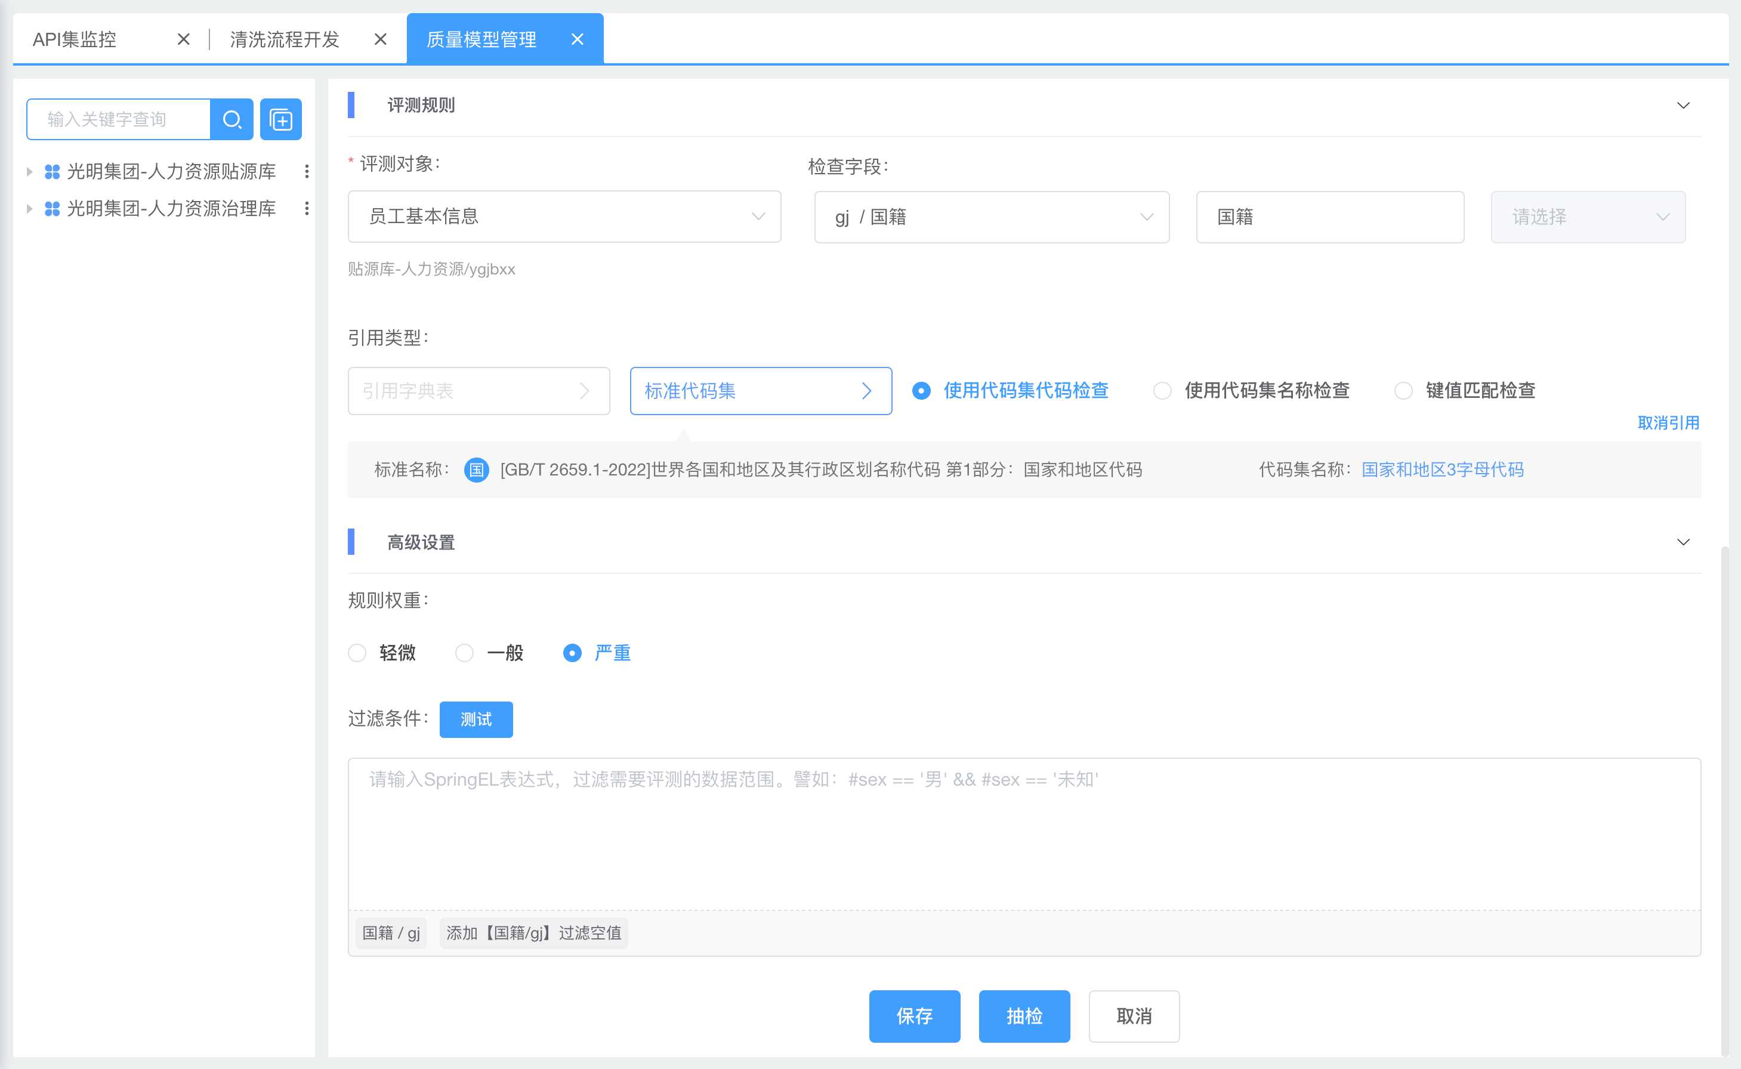Open the three-dot menu on 光明集团-人力资源治理库
This screenshot has width=1741, height=1069.
pyautogui.click(x=307, y=209)
